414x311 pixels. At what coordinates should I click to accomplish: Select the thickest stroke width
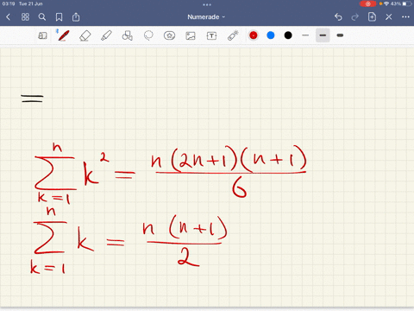click(340, 35)
